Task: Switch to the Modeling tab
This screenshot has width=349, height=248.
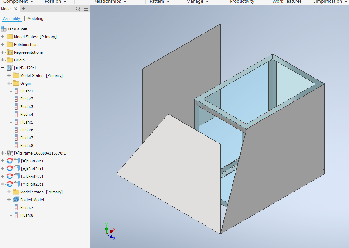Action: coord(35,19)
